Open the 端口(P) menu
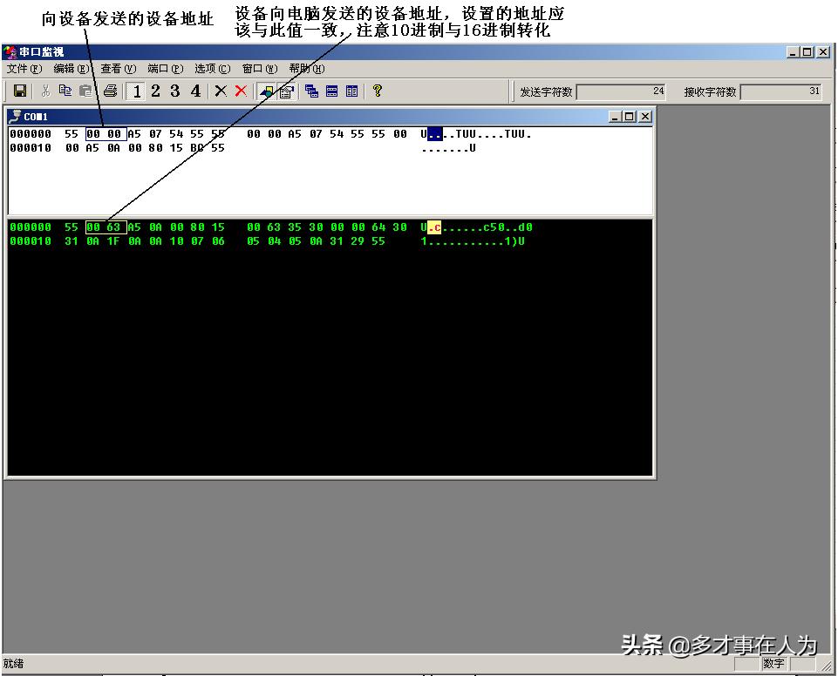Viewport: 838px width, 676px height. click(x=165, y=68)
